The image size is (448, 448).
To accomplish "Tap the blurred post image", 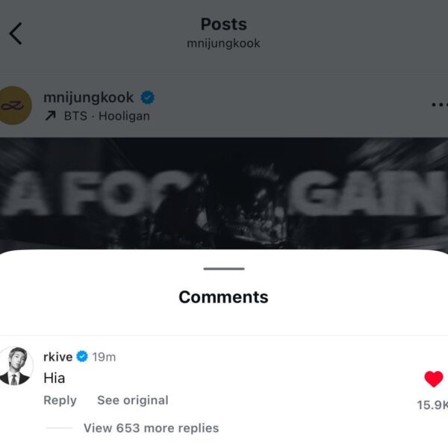I will point(224,193).
